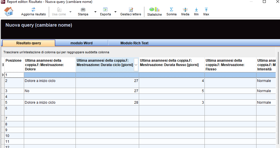This screenshot has height=148, width=280.
Task: Select position cell 10
Action: point(14,136)
